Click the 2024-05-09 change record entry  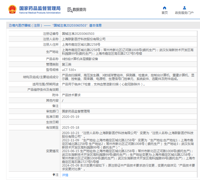coord(128,167)
